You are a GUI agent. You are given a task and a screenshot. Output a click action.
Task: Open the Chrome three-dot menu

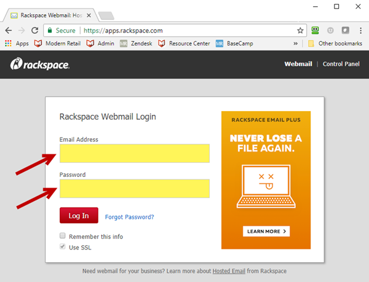click(x=360, y=30)
